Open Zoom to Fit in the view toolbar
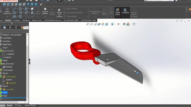This screenshot has width=191, height=107. 88,24
